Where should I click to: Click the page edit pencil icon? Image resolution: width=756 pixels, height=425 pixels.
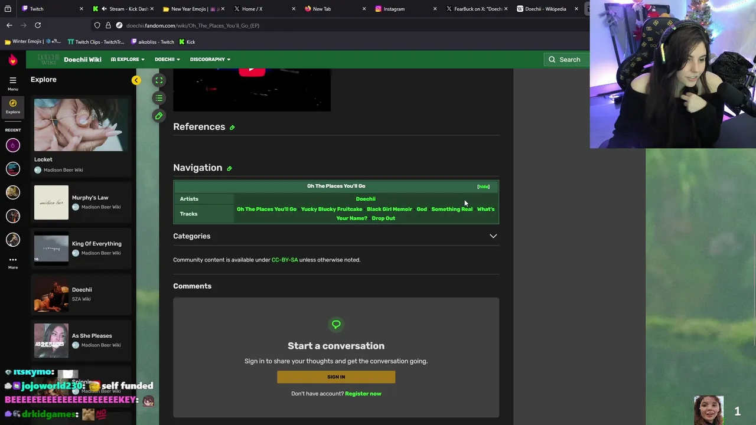pos(159,116)
